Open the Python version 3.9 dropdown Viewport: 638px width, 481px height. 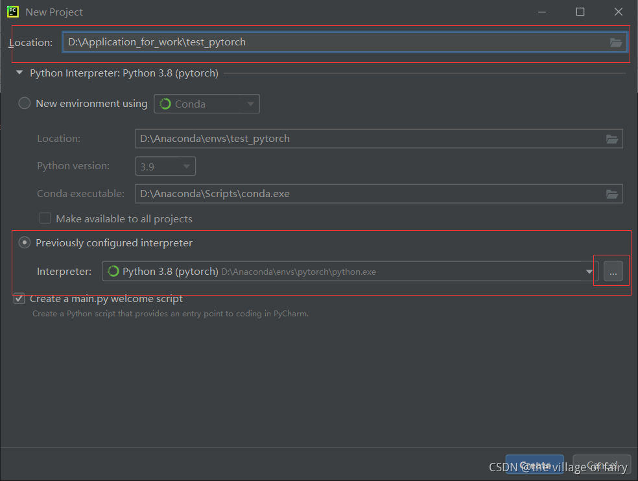point(165,166)
